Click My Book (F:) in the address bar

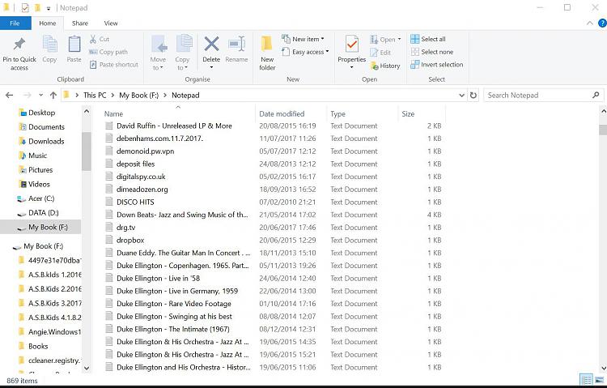tap(139, 95)
